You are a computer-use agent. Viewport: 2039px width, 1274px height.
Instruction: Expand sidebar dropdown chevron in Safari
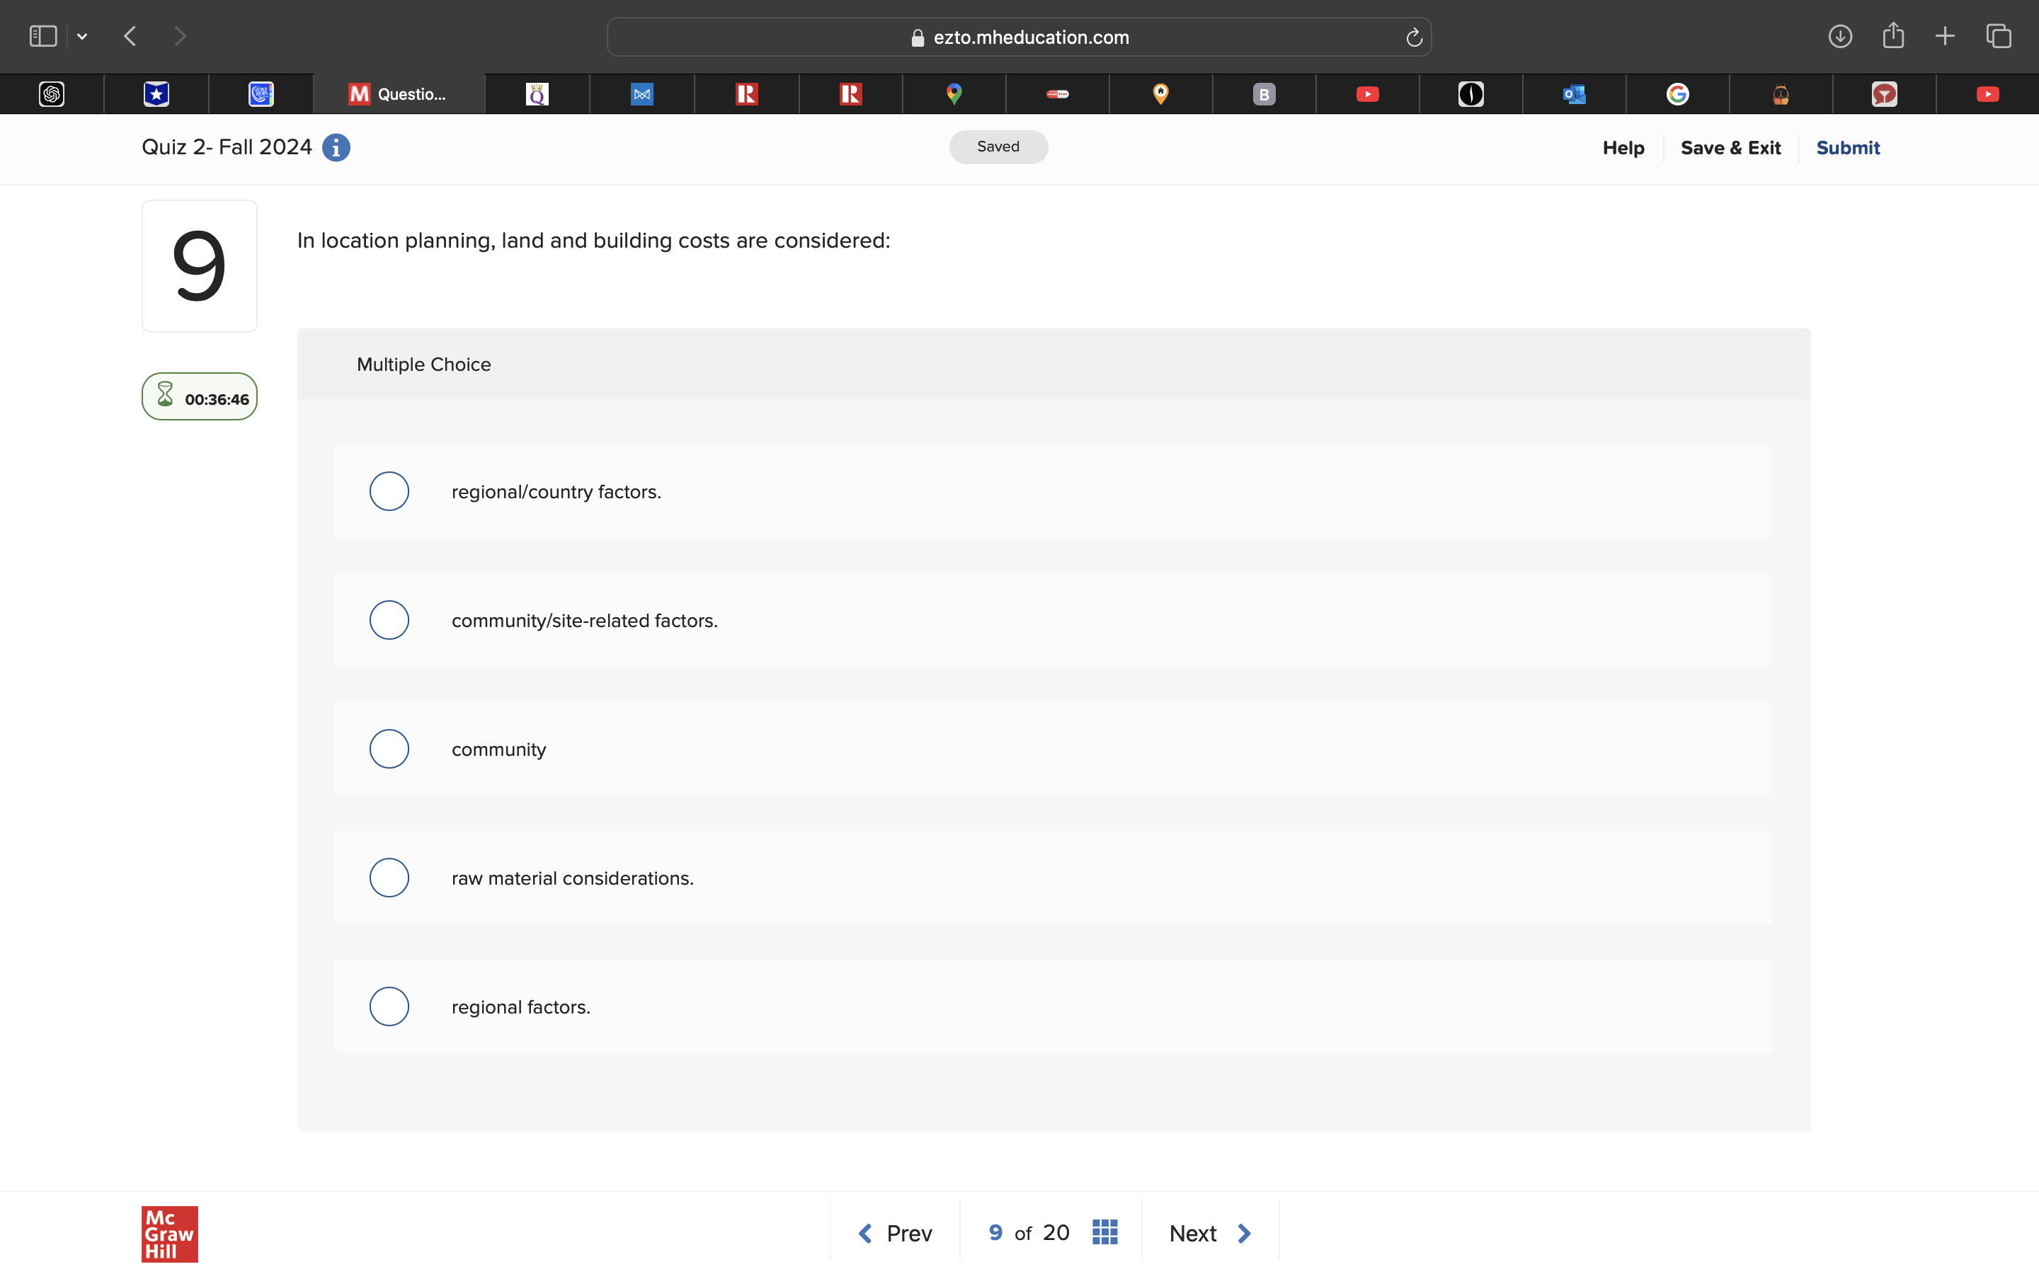pyautogui.click(x=81, y=36)
